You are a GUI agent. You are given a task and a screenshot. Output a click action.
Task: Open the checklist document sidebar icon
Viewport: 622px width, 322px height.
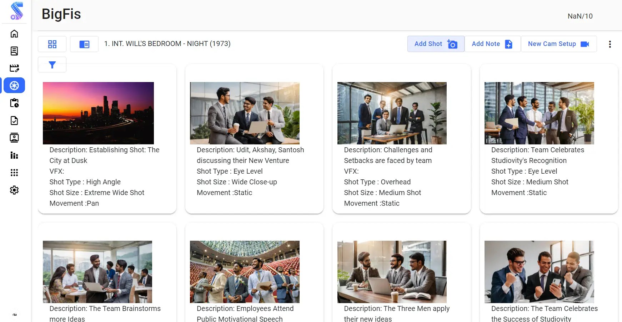pyautogui.click(x=14, y=121)
